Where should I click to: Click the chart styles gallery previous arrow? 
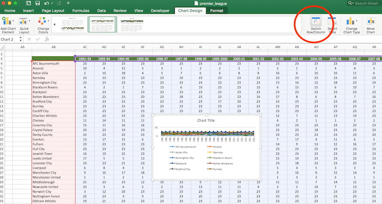[54, 24]
